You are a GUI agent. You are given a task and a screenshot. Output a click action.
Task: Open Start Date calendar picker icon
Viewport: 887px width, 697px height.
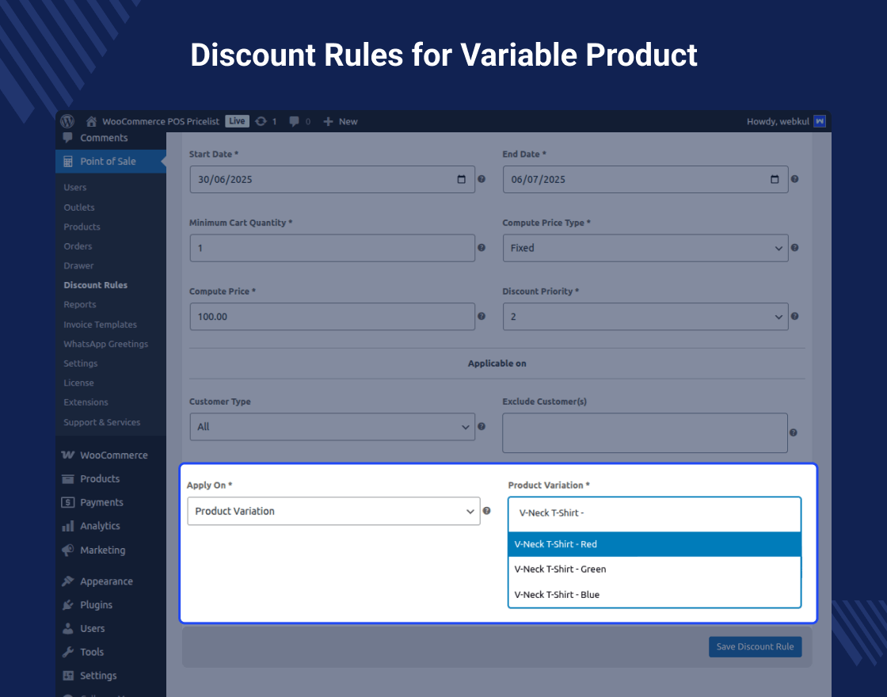tap(462, 179)
